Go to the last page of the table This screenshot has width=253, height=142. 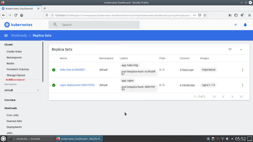(241, 97)
